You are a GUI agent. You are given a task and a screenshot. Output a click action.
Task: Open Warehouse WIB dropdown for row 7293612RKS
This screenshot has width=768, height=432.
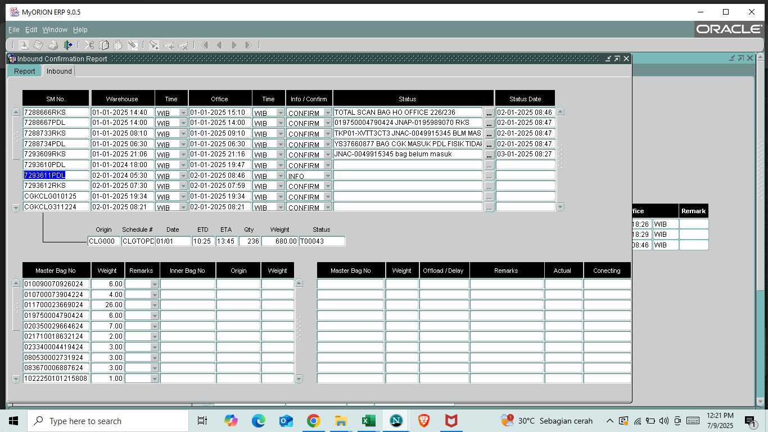point(183,186)
